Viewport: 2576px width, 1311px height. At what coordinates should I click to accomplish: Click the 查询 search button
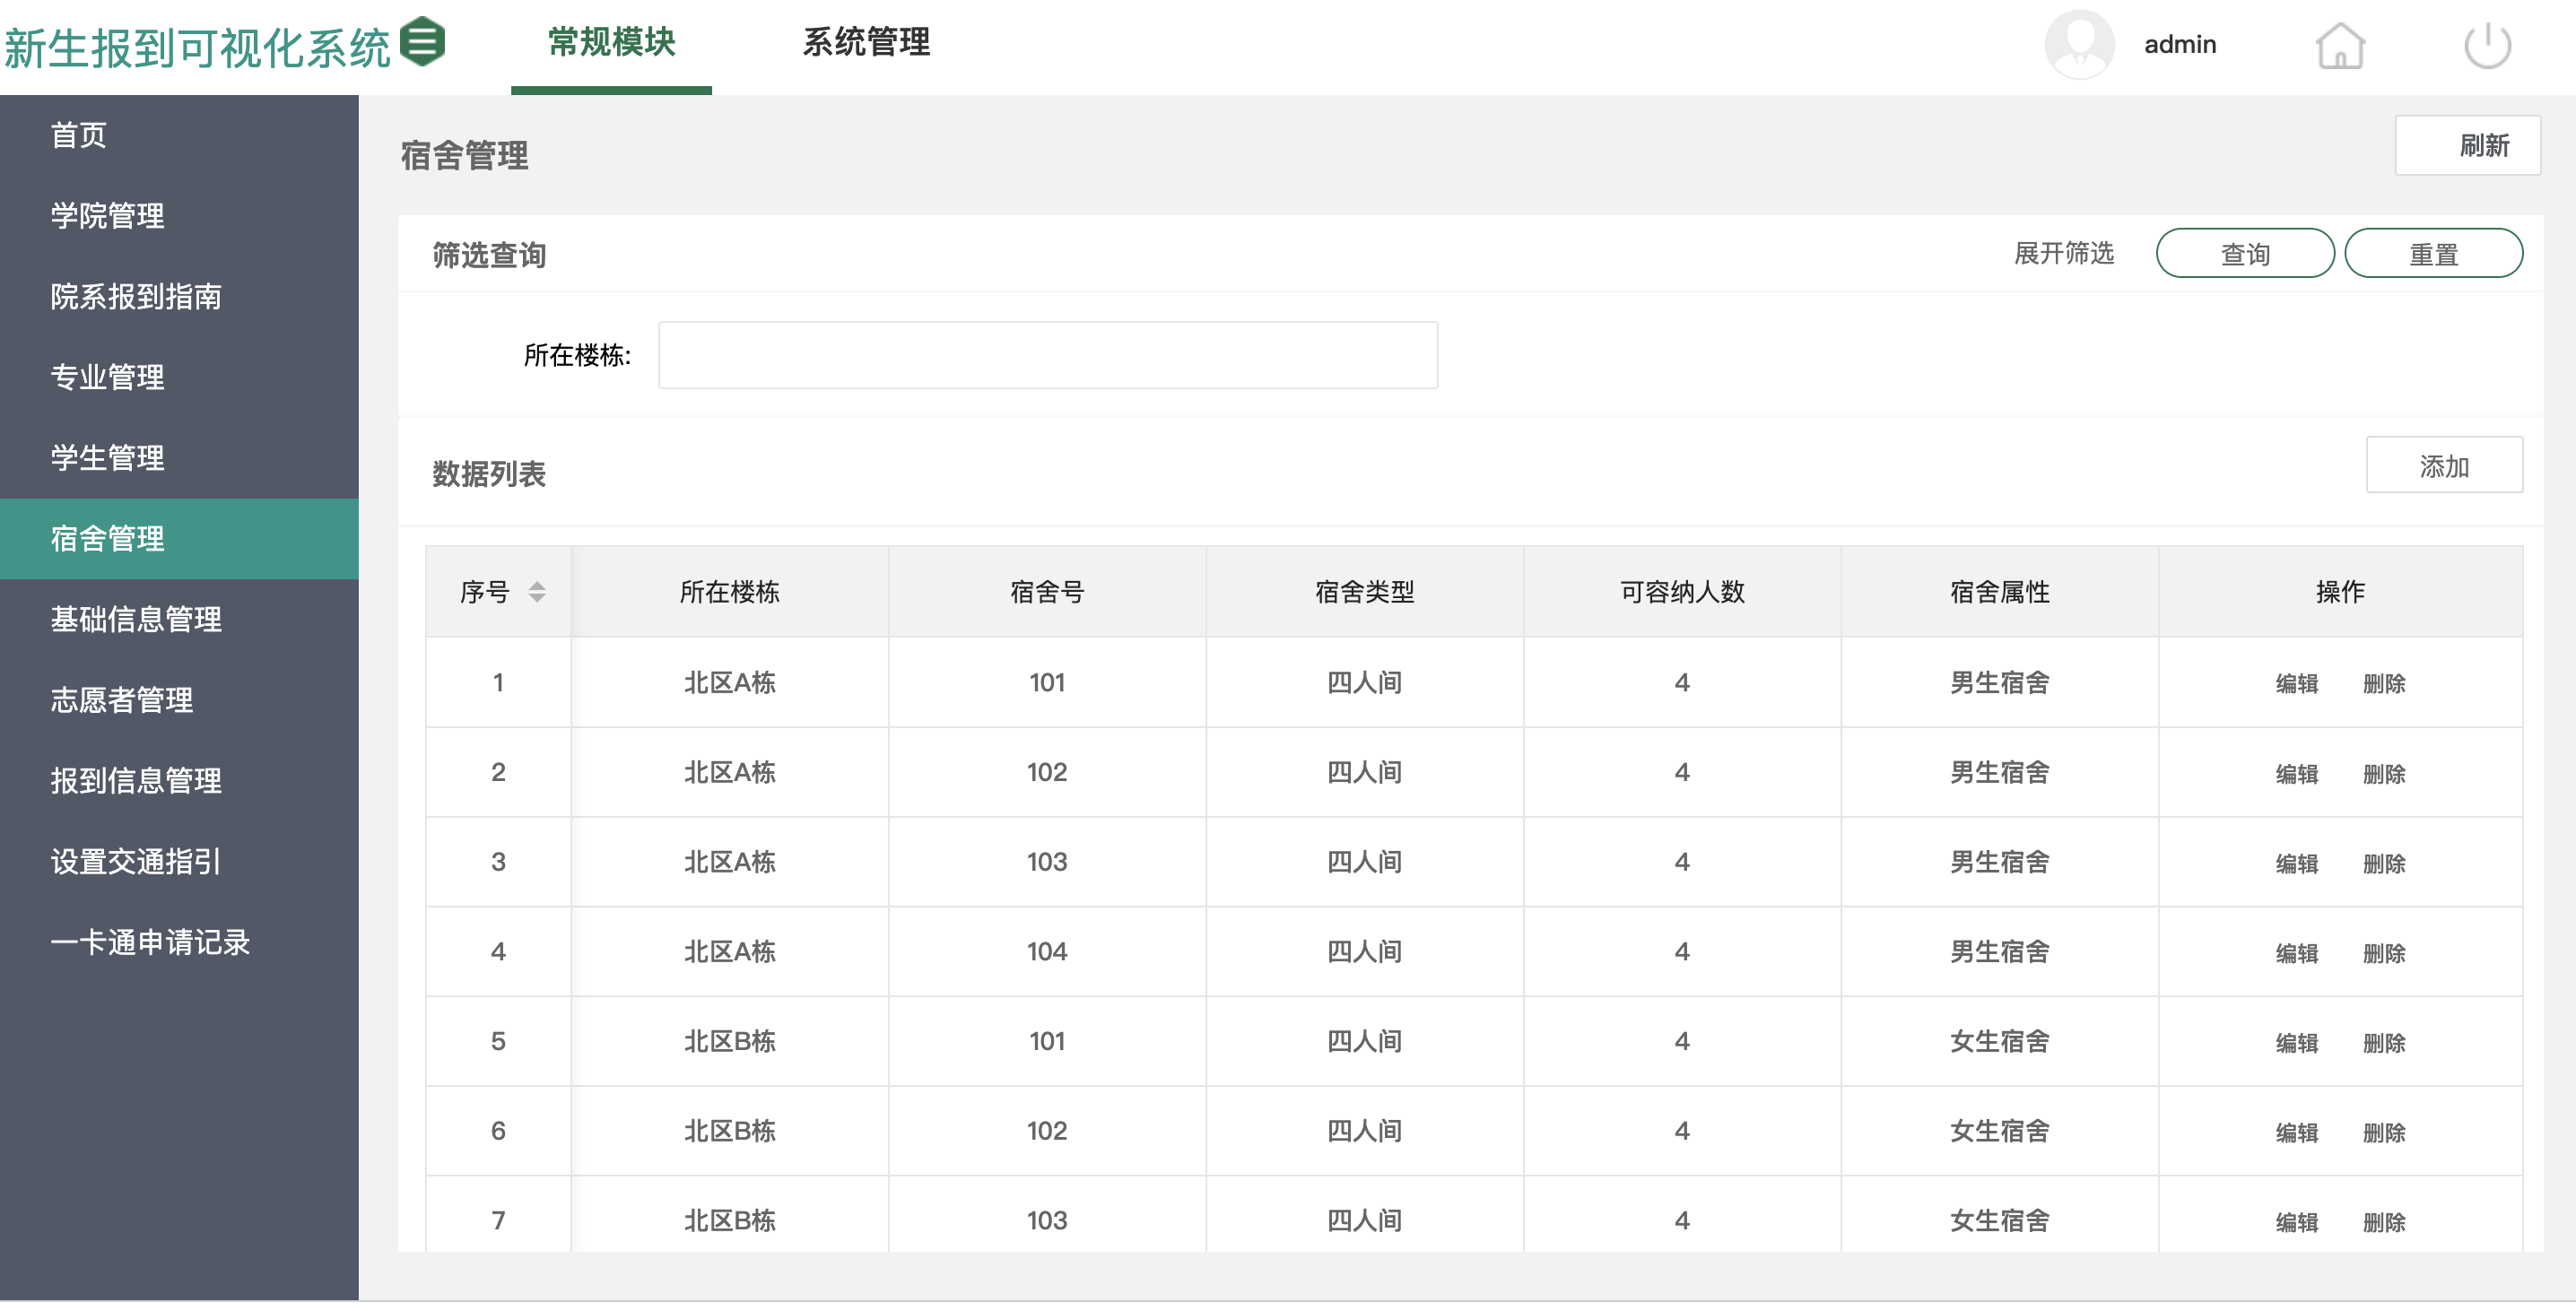coord(2244,254)
